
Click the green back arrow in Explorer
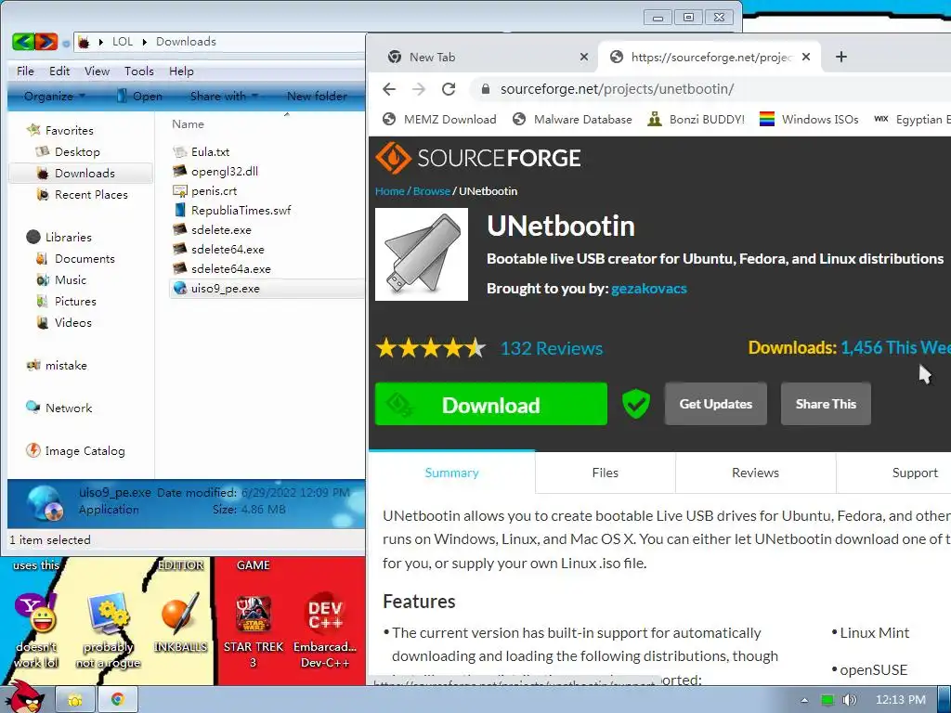[22, 41]
